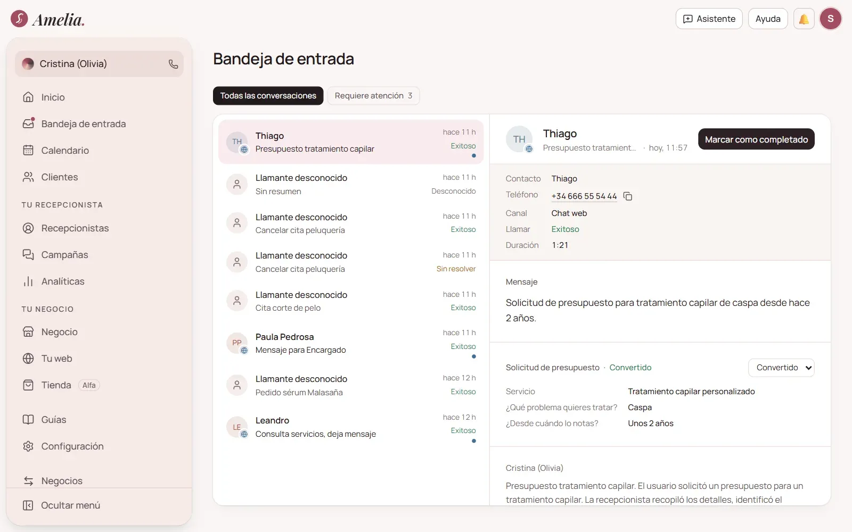852x532 pixels.
Task: Open the Sin resumen unknown caller conversation
Action: (351, 184)
